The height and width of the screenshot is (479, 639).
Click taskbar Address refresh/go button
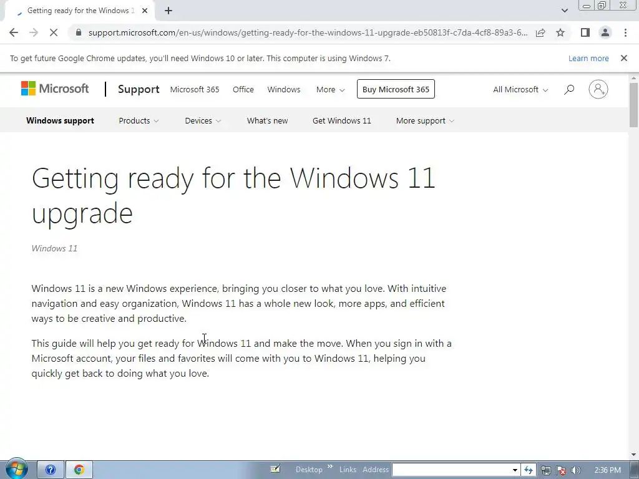(528, 470)
